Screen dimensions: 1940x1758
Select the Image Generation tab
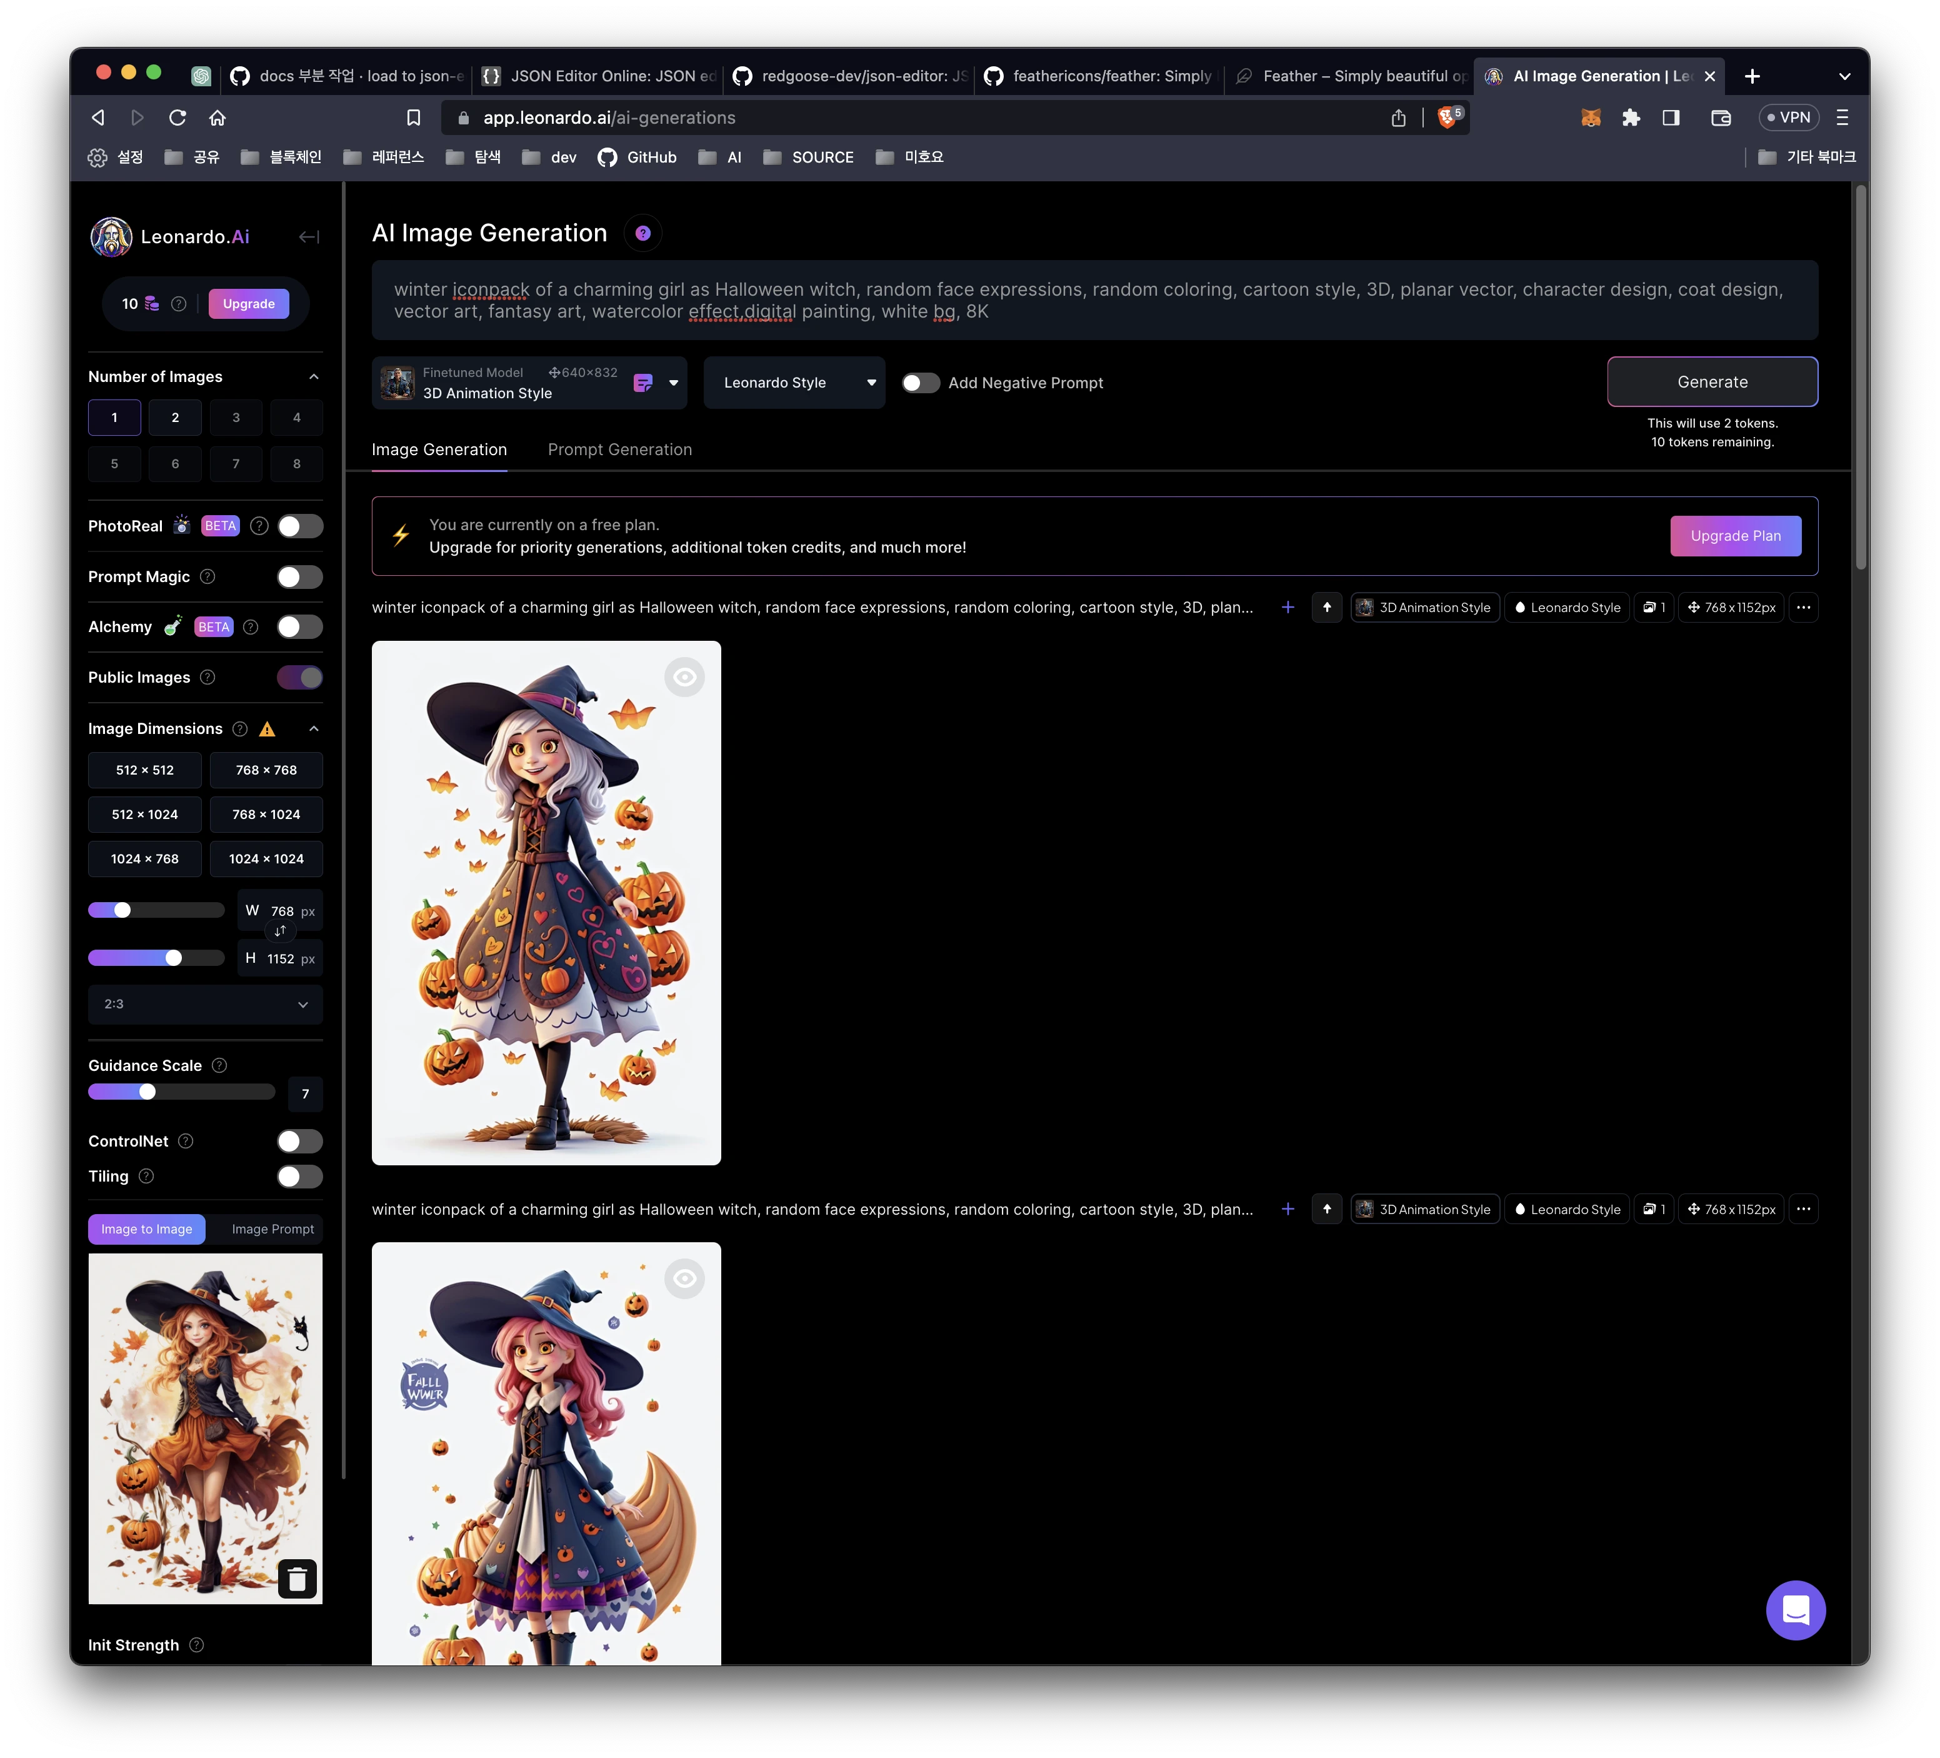439,450
